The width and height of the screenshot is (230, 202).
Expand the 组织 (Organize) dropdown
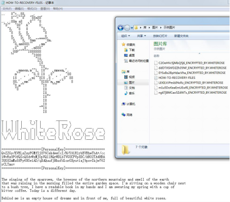(126, 36)
